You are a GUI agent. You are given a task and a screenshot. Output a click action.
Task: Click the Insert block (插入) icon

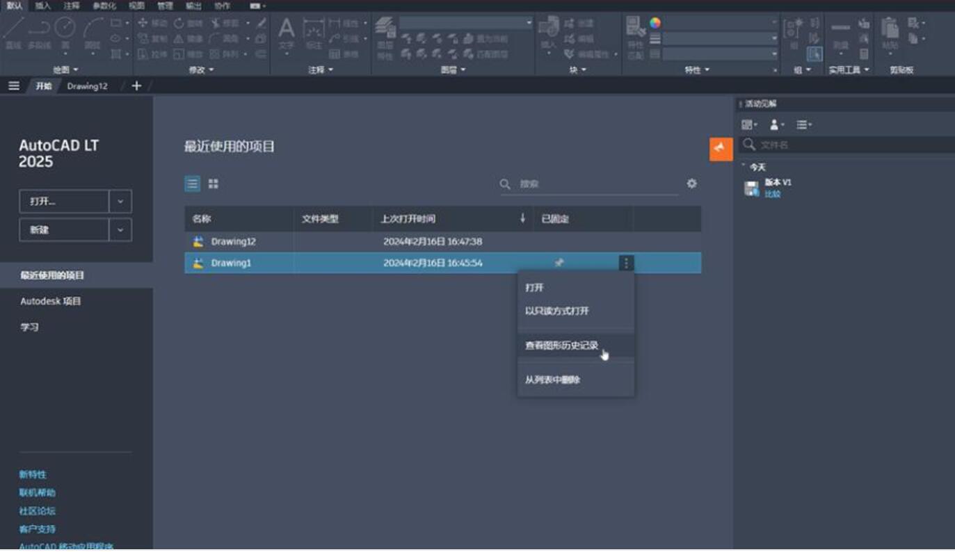pyautogui.click(x=549, y=33)
